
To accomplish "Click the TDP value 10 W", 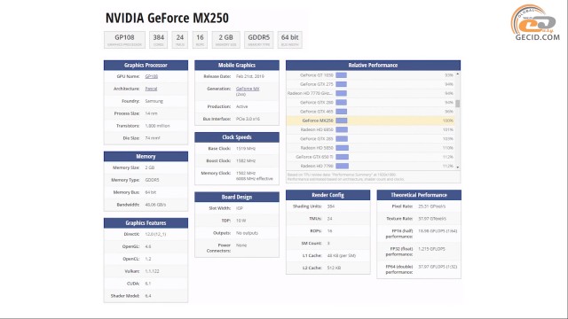I will pyautogui.click(x=241, y=221).
